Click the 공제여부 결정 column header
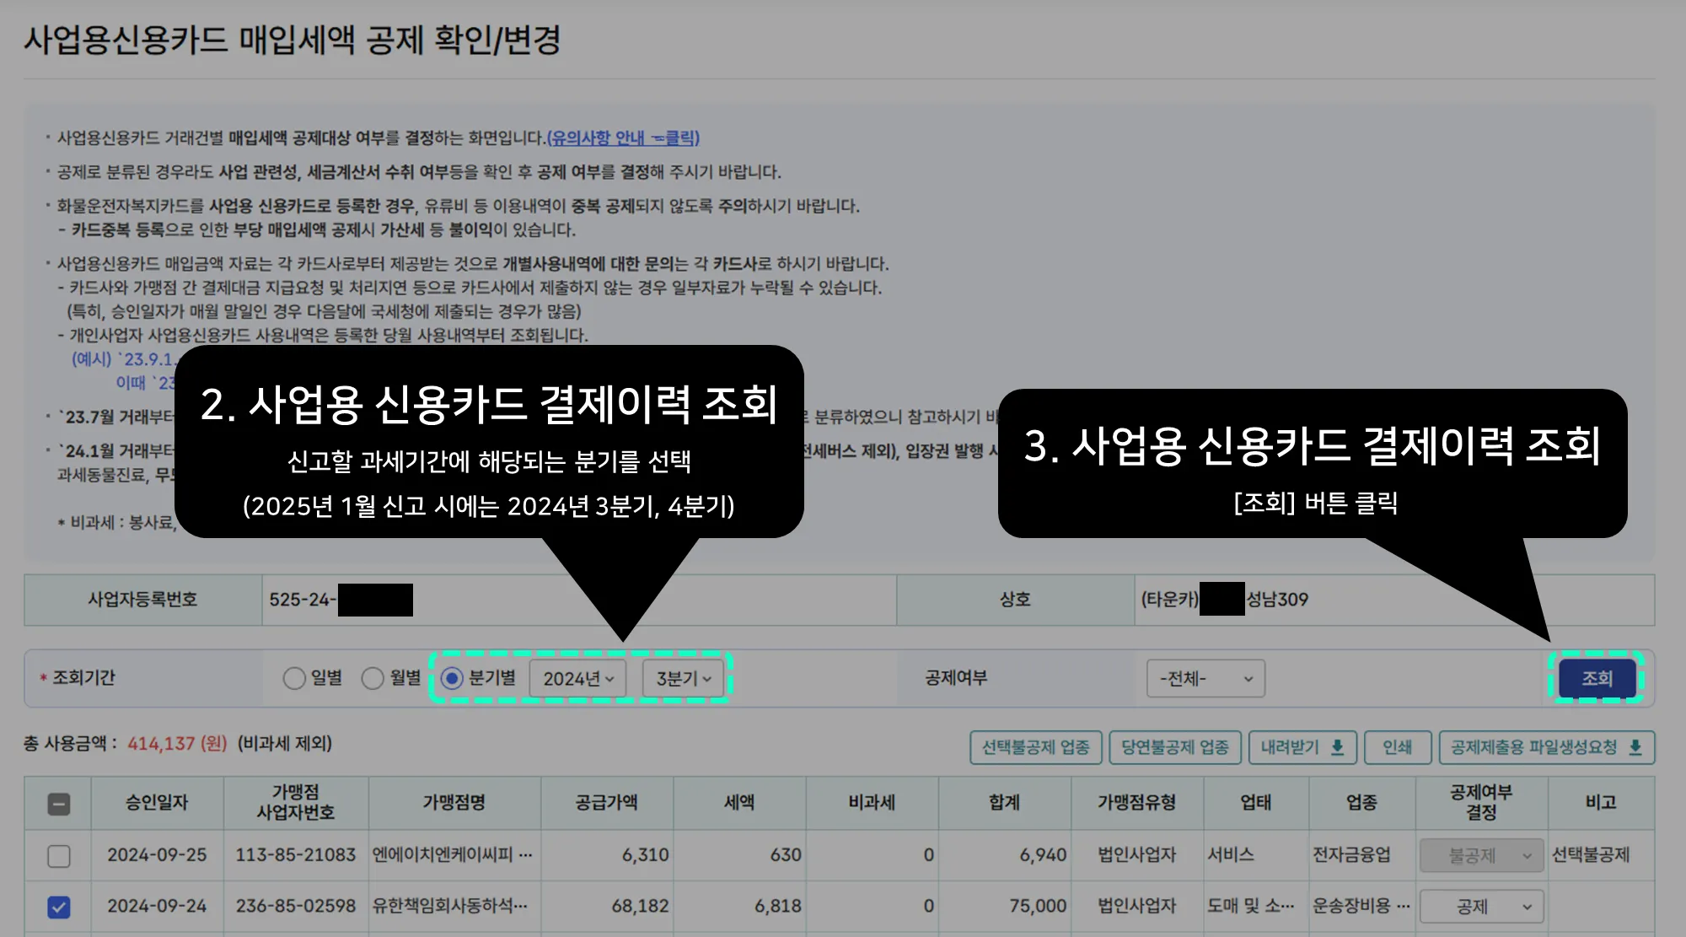Image resolution: width=1686 pixels, height=937 pixels. click(x=1480, y=802)
